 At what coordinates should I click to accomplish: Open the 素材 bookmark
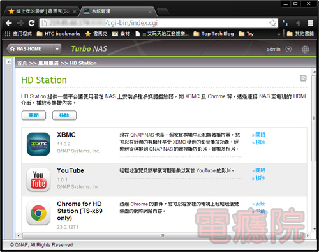[x=121, y=34]
